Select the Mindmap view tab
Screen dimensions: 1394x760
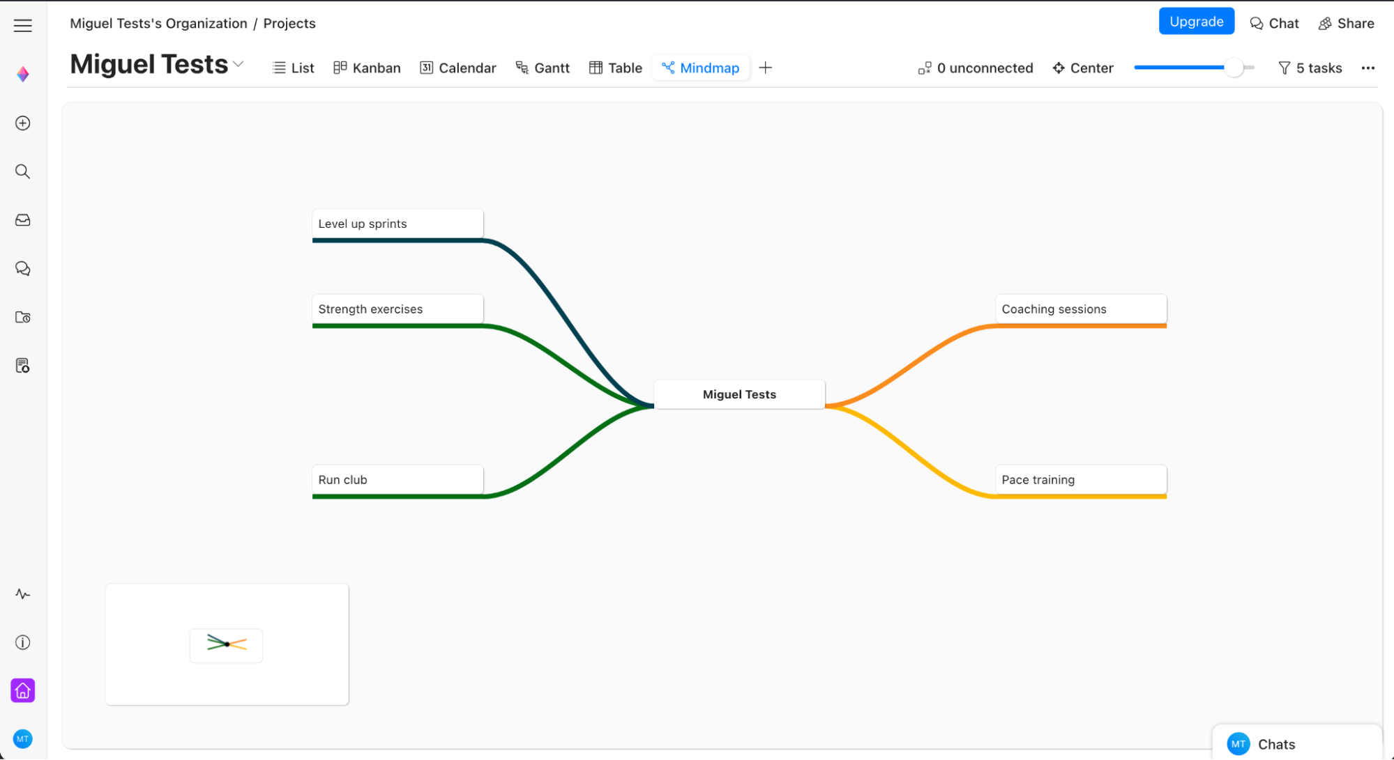coord(701,68)
